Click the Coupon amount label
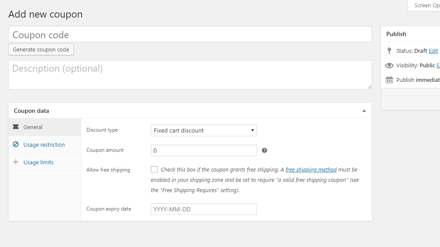The width and height of the screenshot is (440, 247). coord(105,150)
